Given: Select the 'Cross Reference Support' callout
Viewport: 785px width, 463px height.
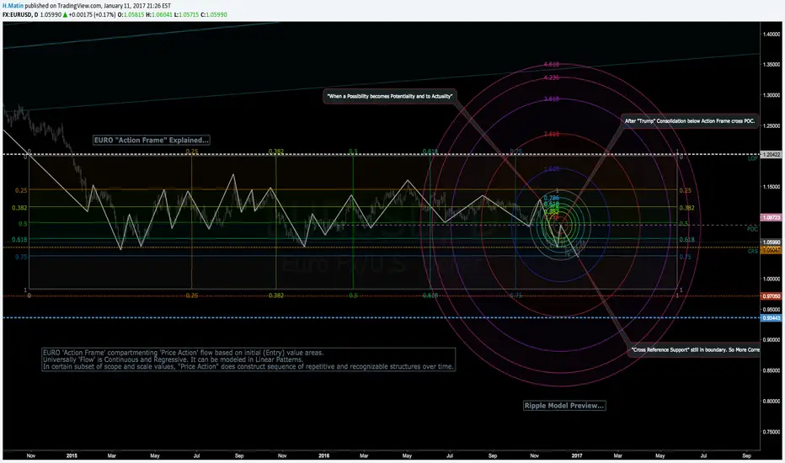Looking at the screenshot, I should click(696, 349).
